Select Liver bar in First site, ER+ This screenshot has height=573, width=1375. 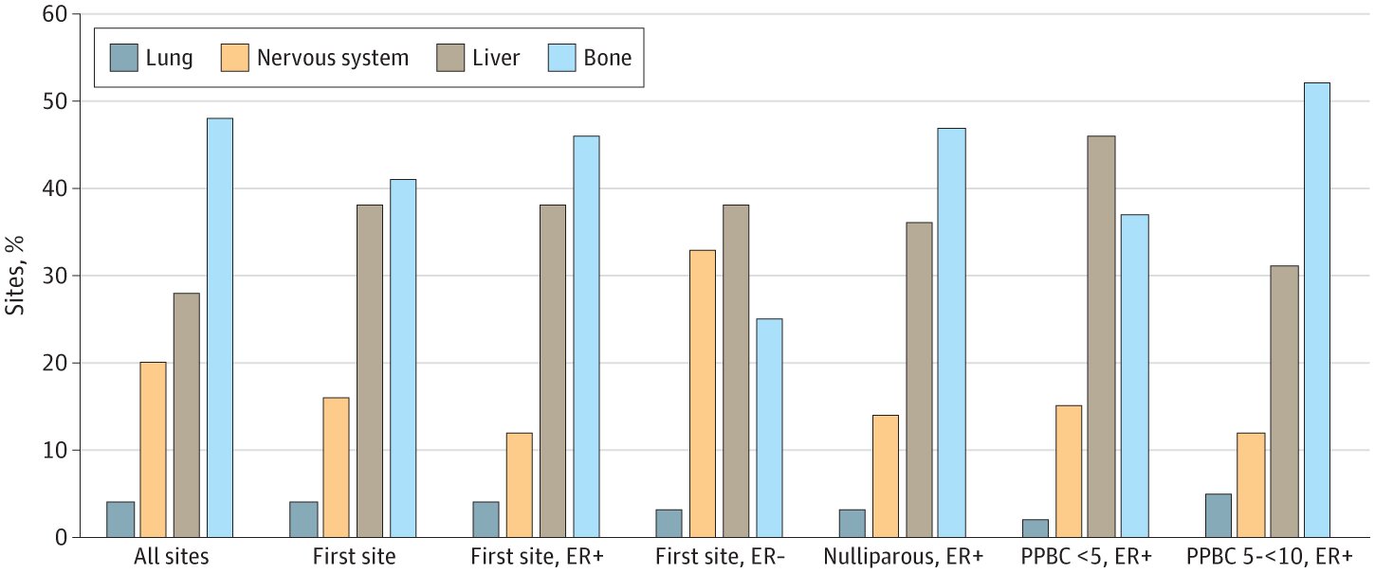(553, 372)
